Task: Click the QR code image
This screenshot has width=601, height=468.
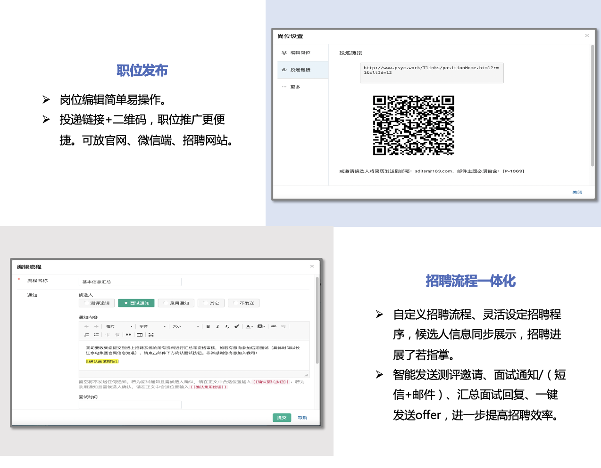Action: (414, 125)
